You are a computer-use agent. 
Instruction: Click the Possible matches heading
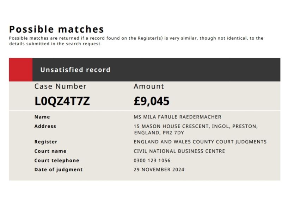[56, 30]
